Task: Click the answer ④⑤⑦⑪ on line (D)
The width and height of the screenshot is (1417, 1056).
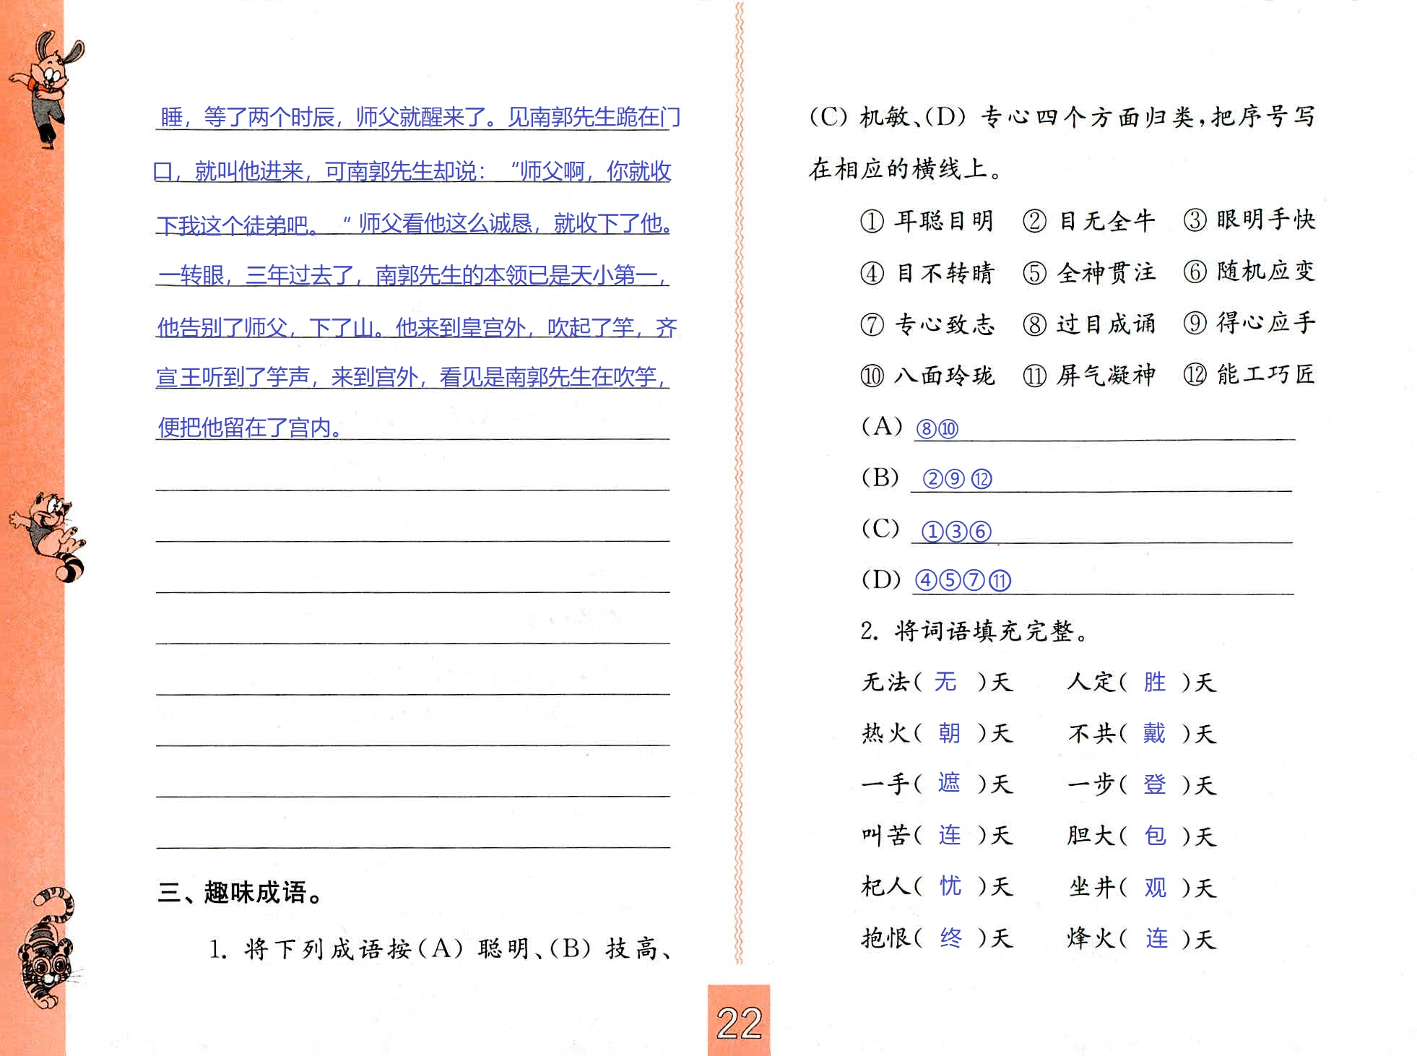Action: tap(963, 581)
